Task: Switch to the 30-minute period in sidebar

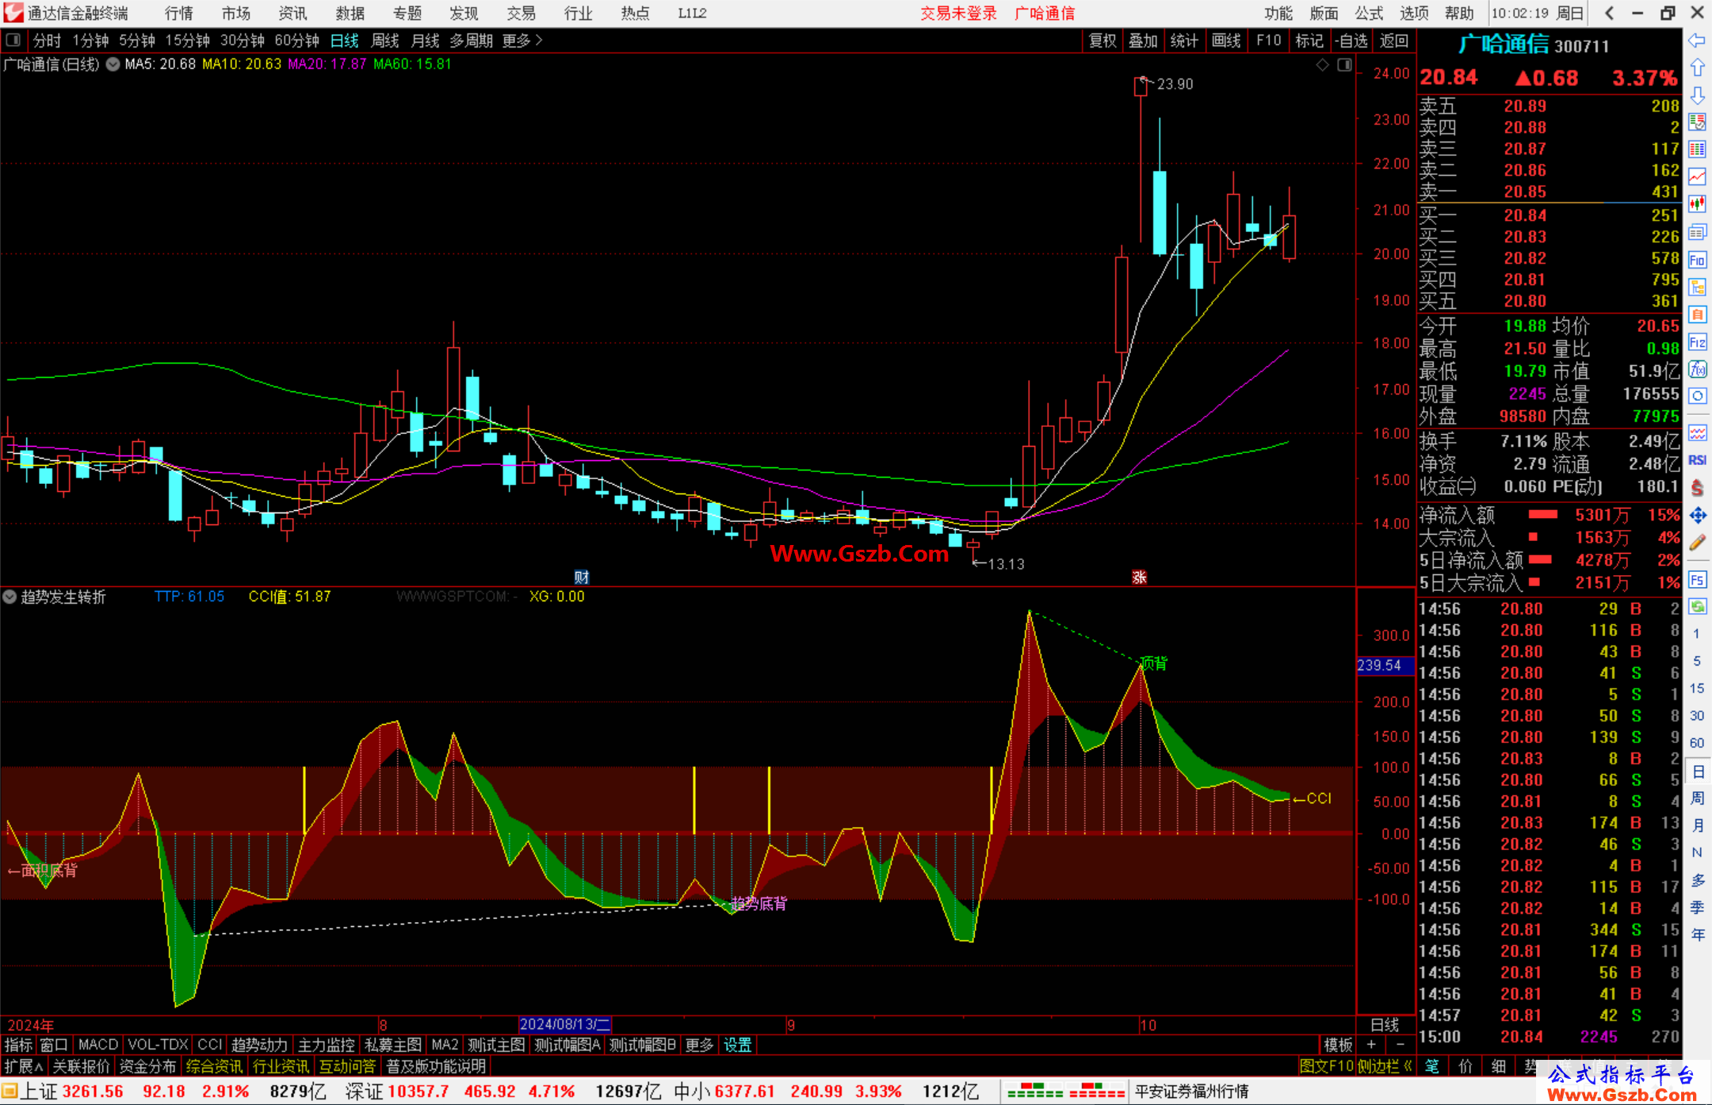Action: click(x=1697, y=715)
